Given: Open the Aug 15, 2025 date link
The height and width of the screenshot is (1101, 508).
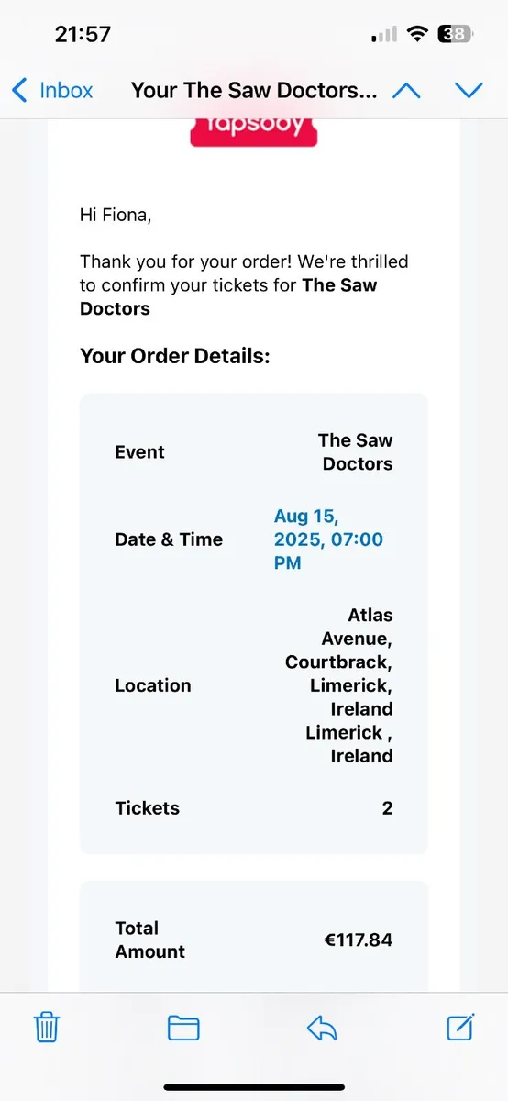Looking at the screenshot, I should pyautogui.click(x=328, y=539).
